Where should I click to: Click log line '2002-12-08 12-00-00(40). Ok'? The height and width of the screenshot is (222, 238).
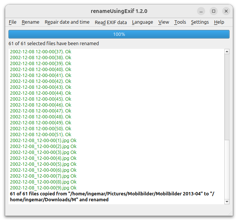tap(41, 70)
